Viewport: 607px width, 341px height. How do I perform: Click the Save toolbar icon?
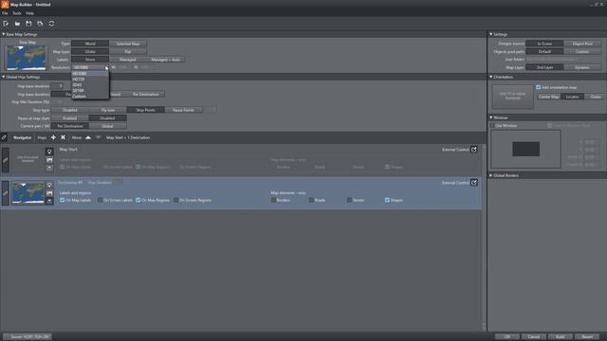click(x=28, y=24)
